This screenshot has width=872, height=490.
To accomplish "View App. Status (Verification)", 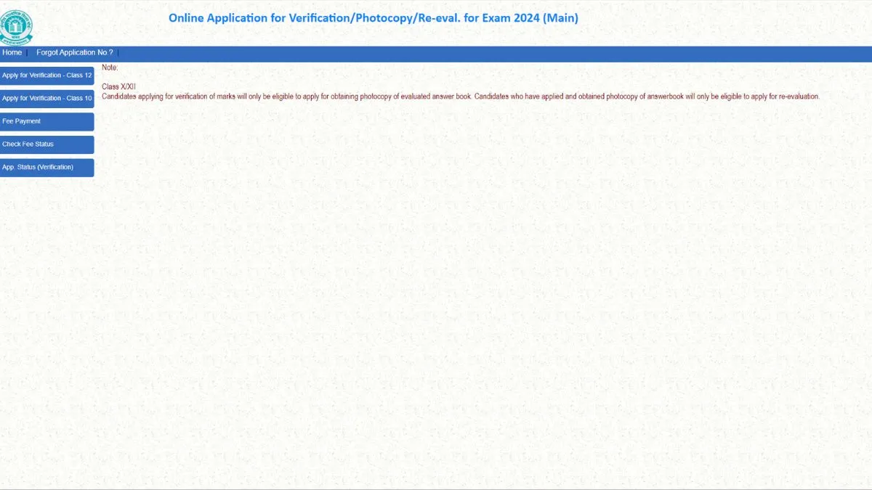I will click(x=47, y=168).
